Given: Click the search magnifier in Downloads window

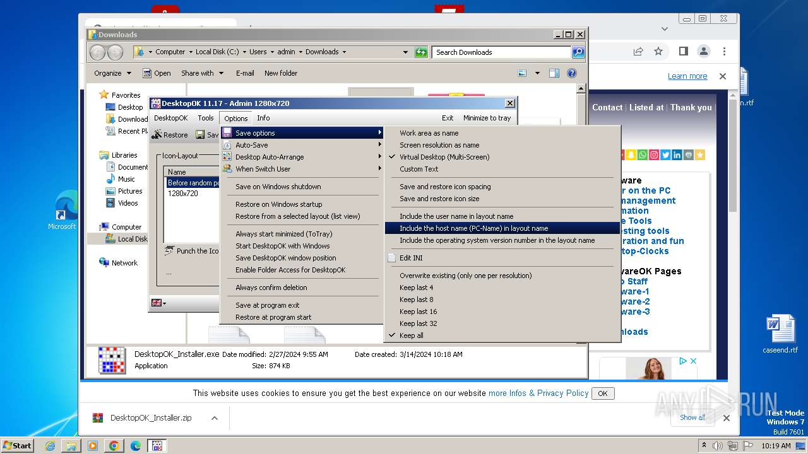Looking at the screenshot, I should point(578,52).
